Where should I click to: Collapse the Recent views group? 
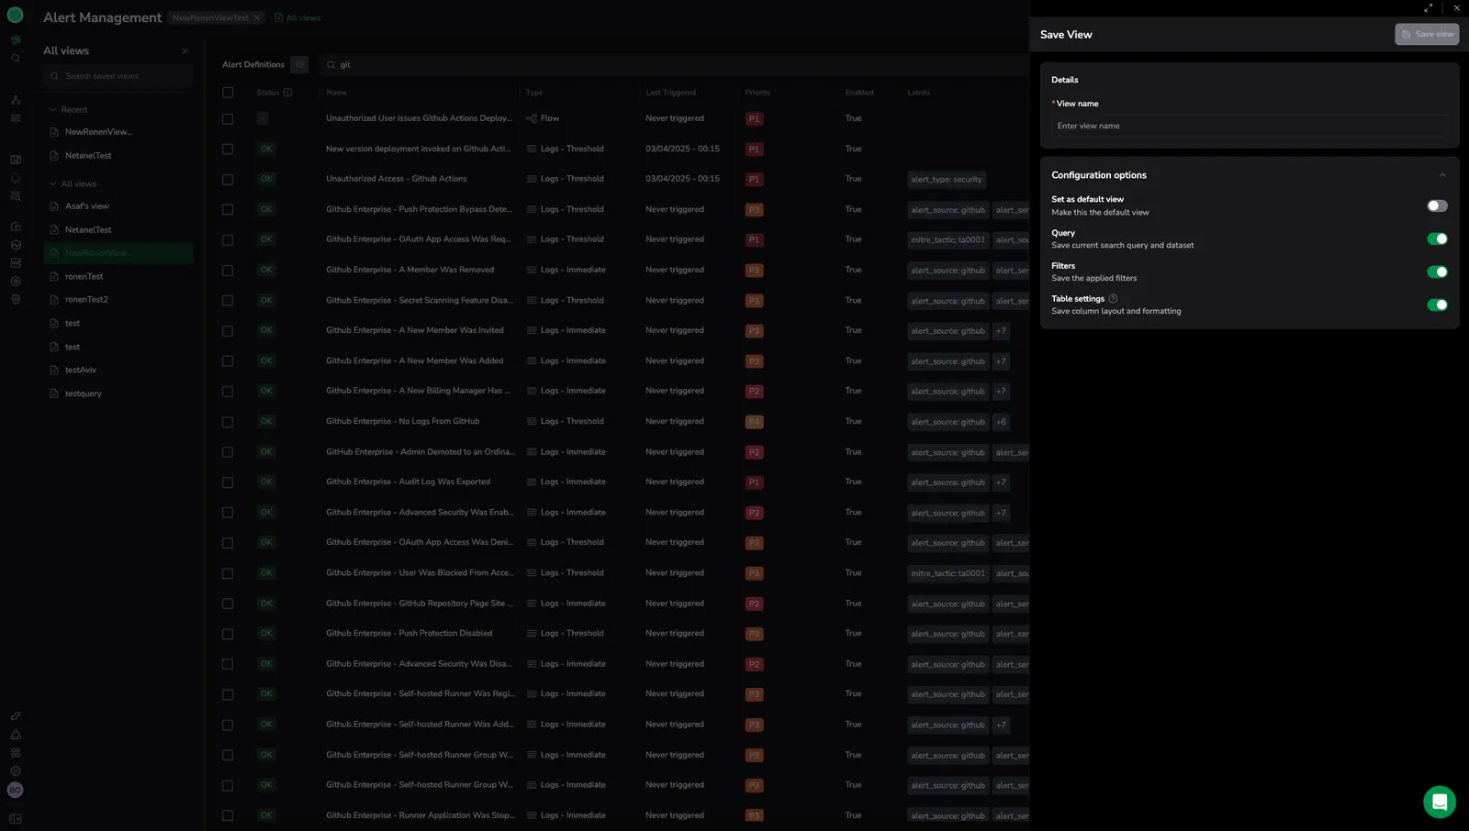(53, 110)
